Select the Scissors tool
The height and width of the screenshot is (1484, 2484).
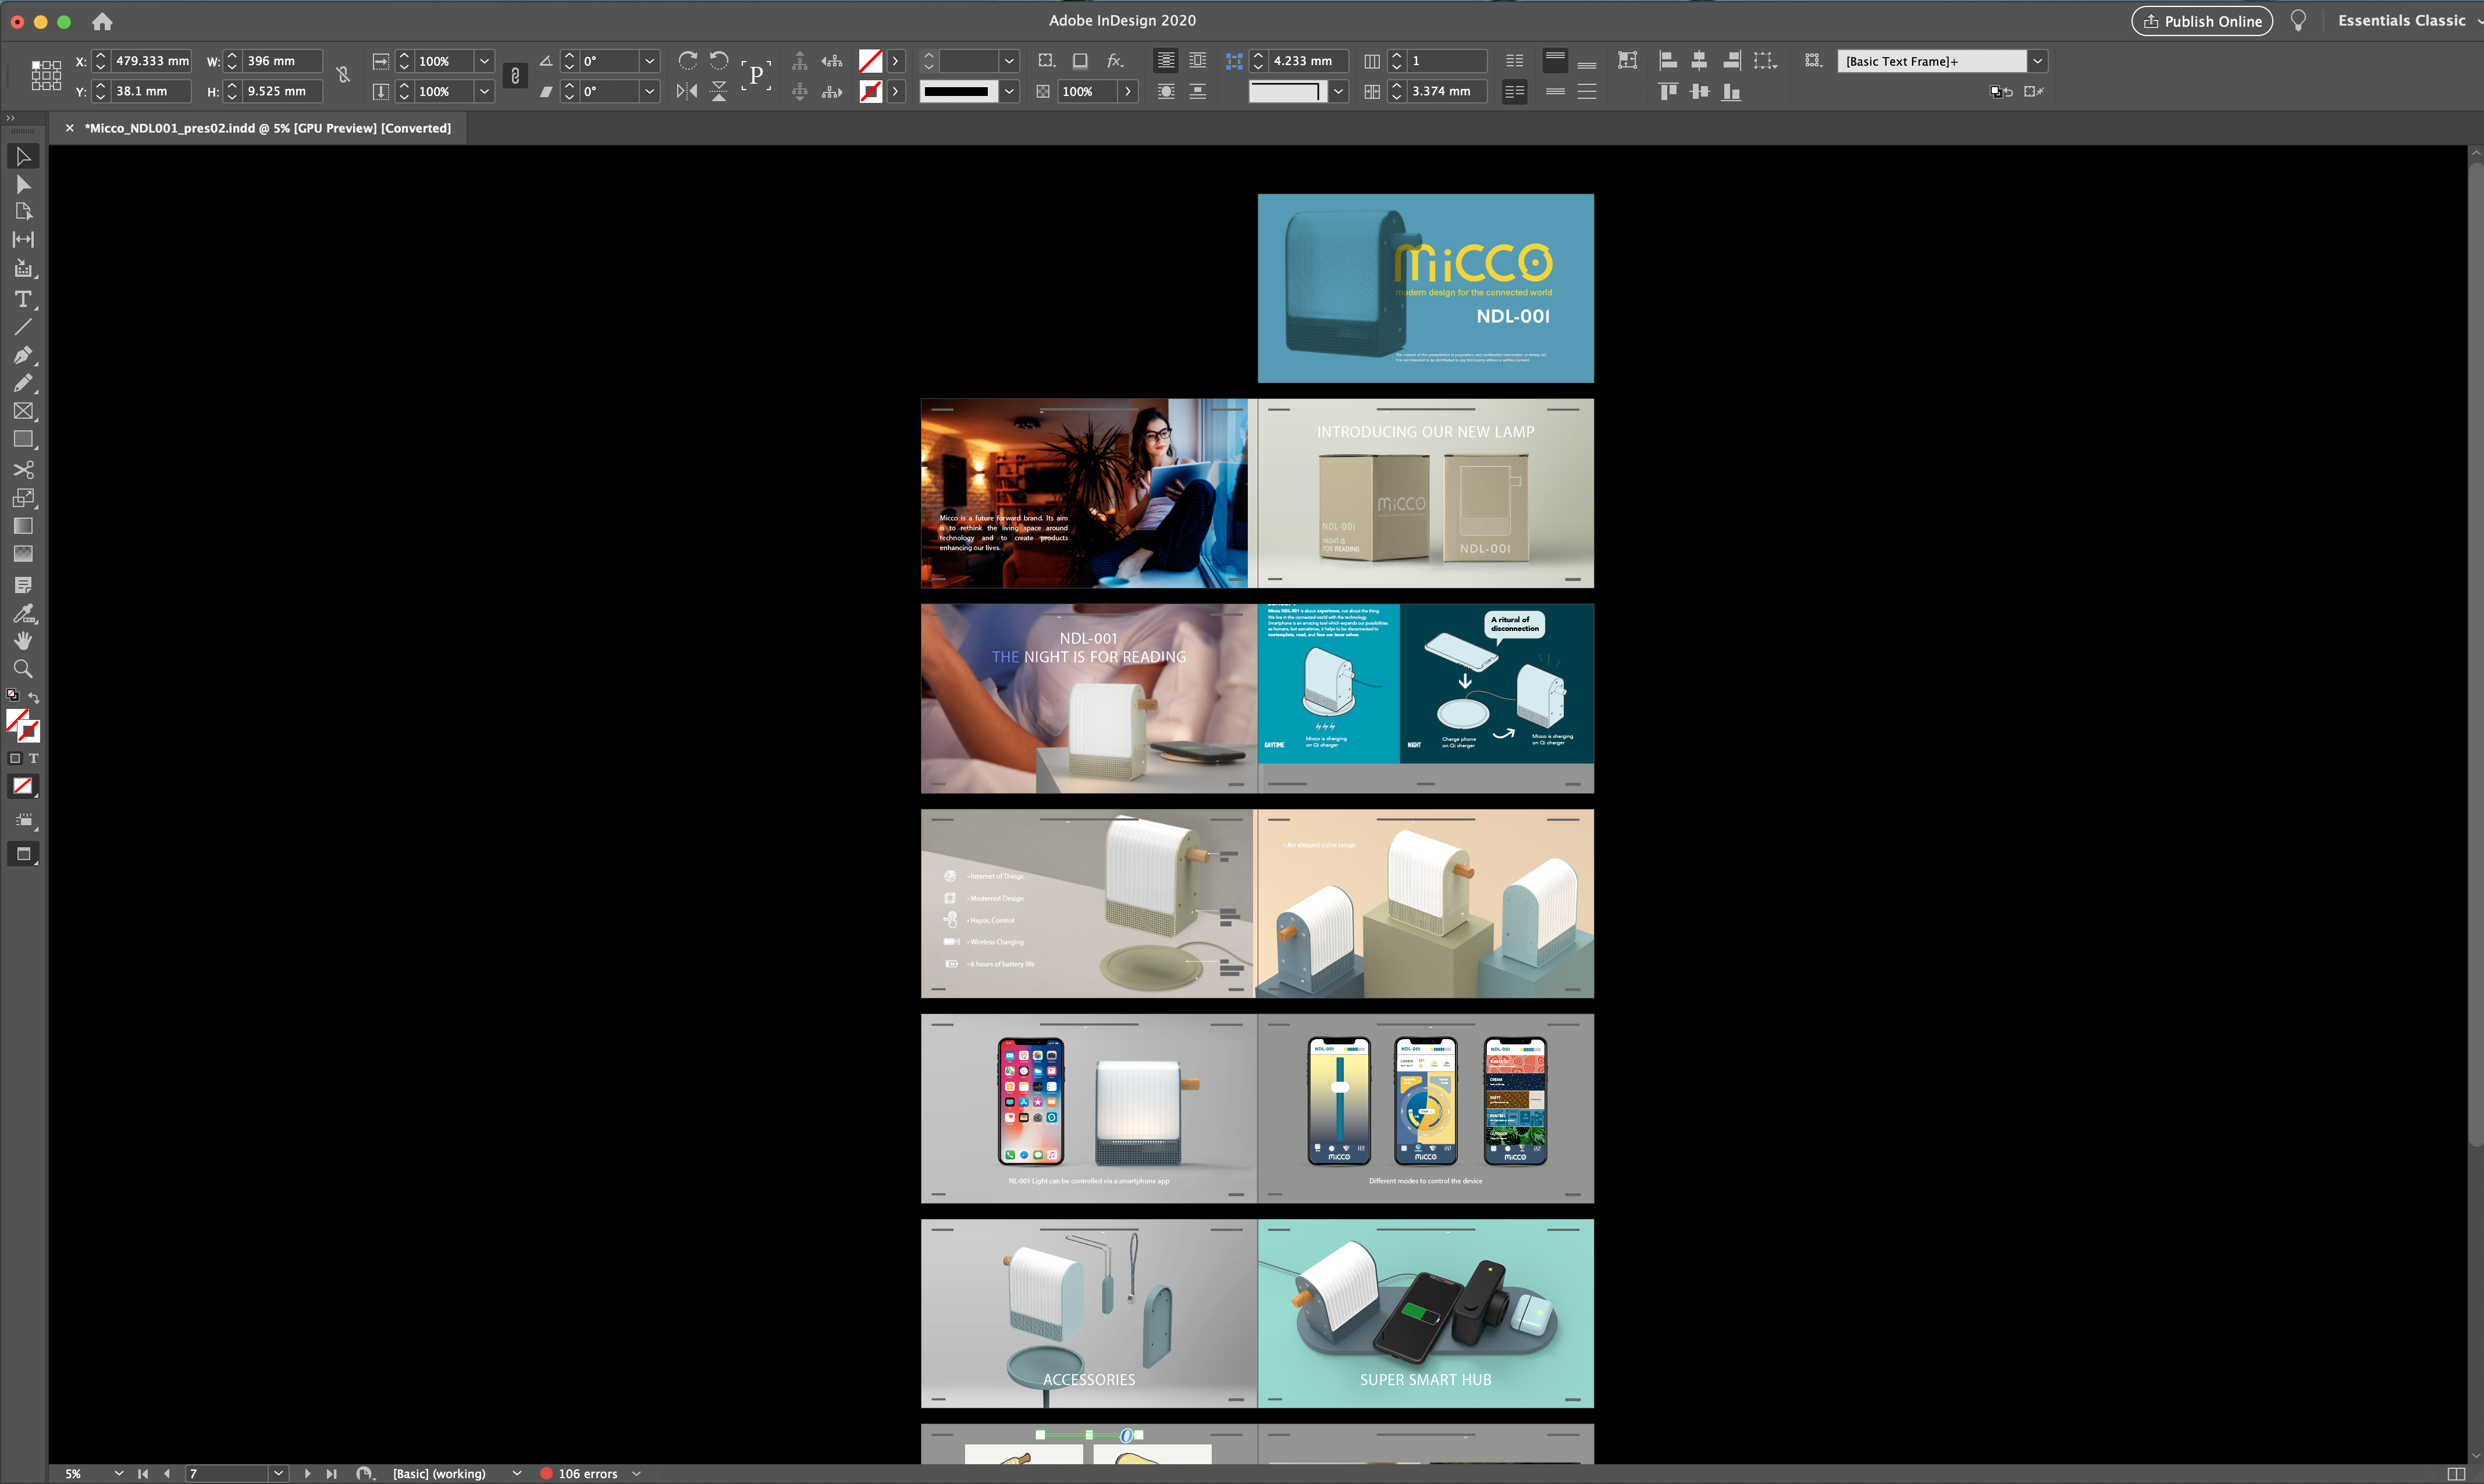23,469
